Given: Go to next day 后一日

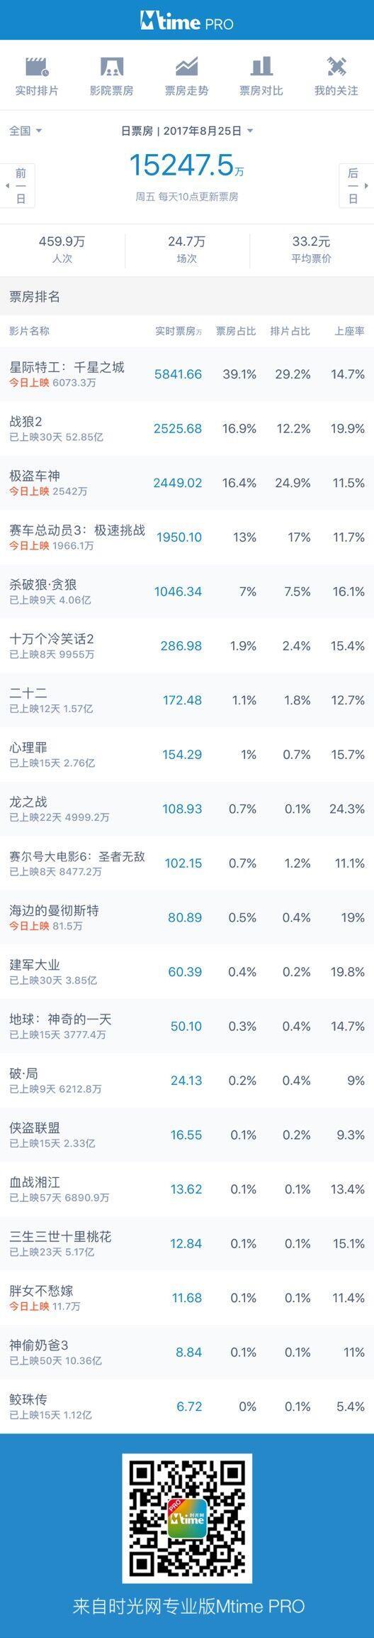Looking at the screenshot, I should coord(356,185).
